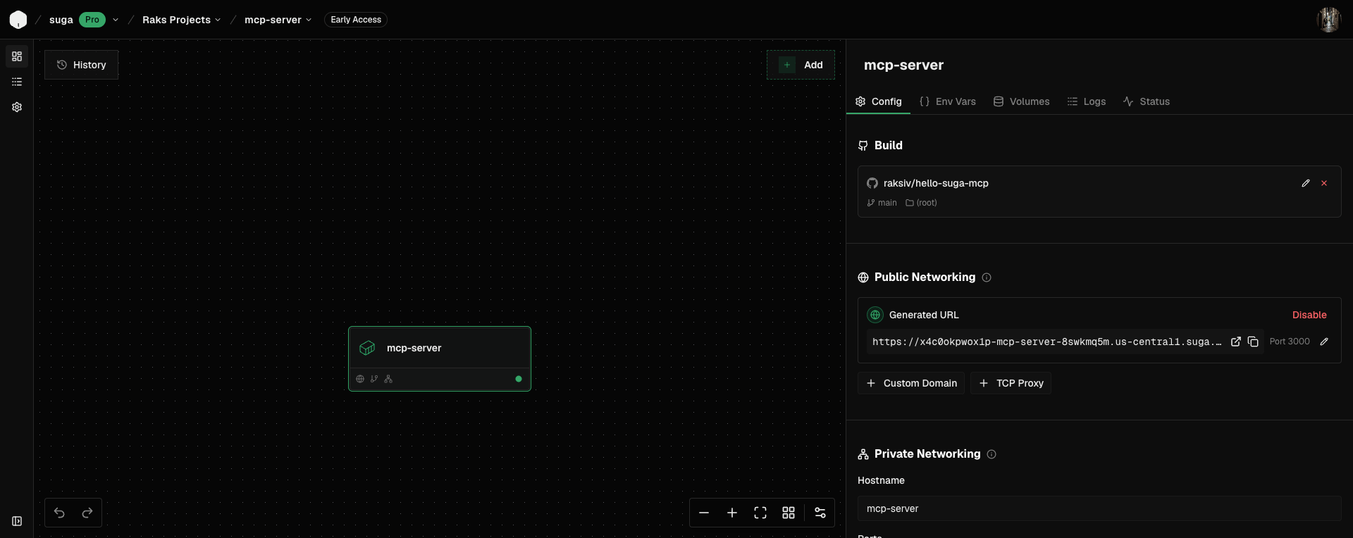This screenshot has height=538, width=1353.
Task: Undo the last canvas change
Action: 59,513
